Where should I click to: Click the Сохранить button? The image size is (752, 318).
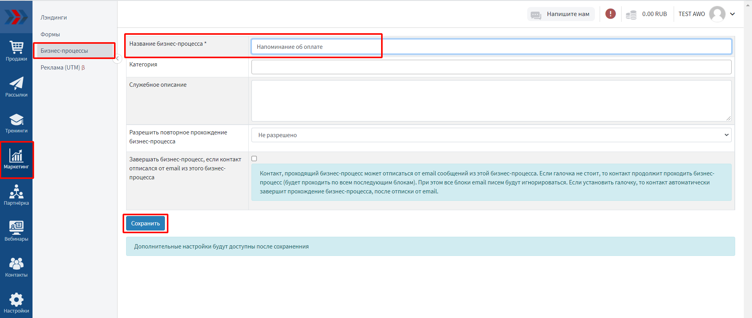145,223
